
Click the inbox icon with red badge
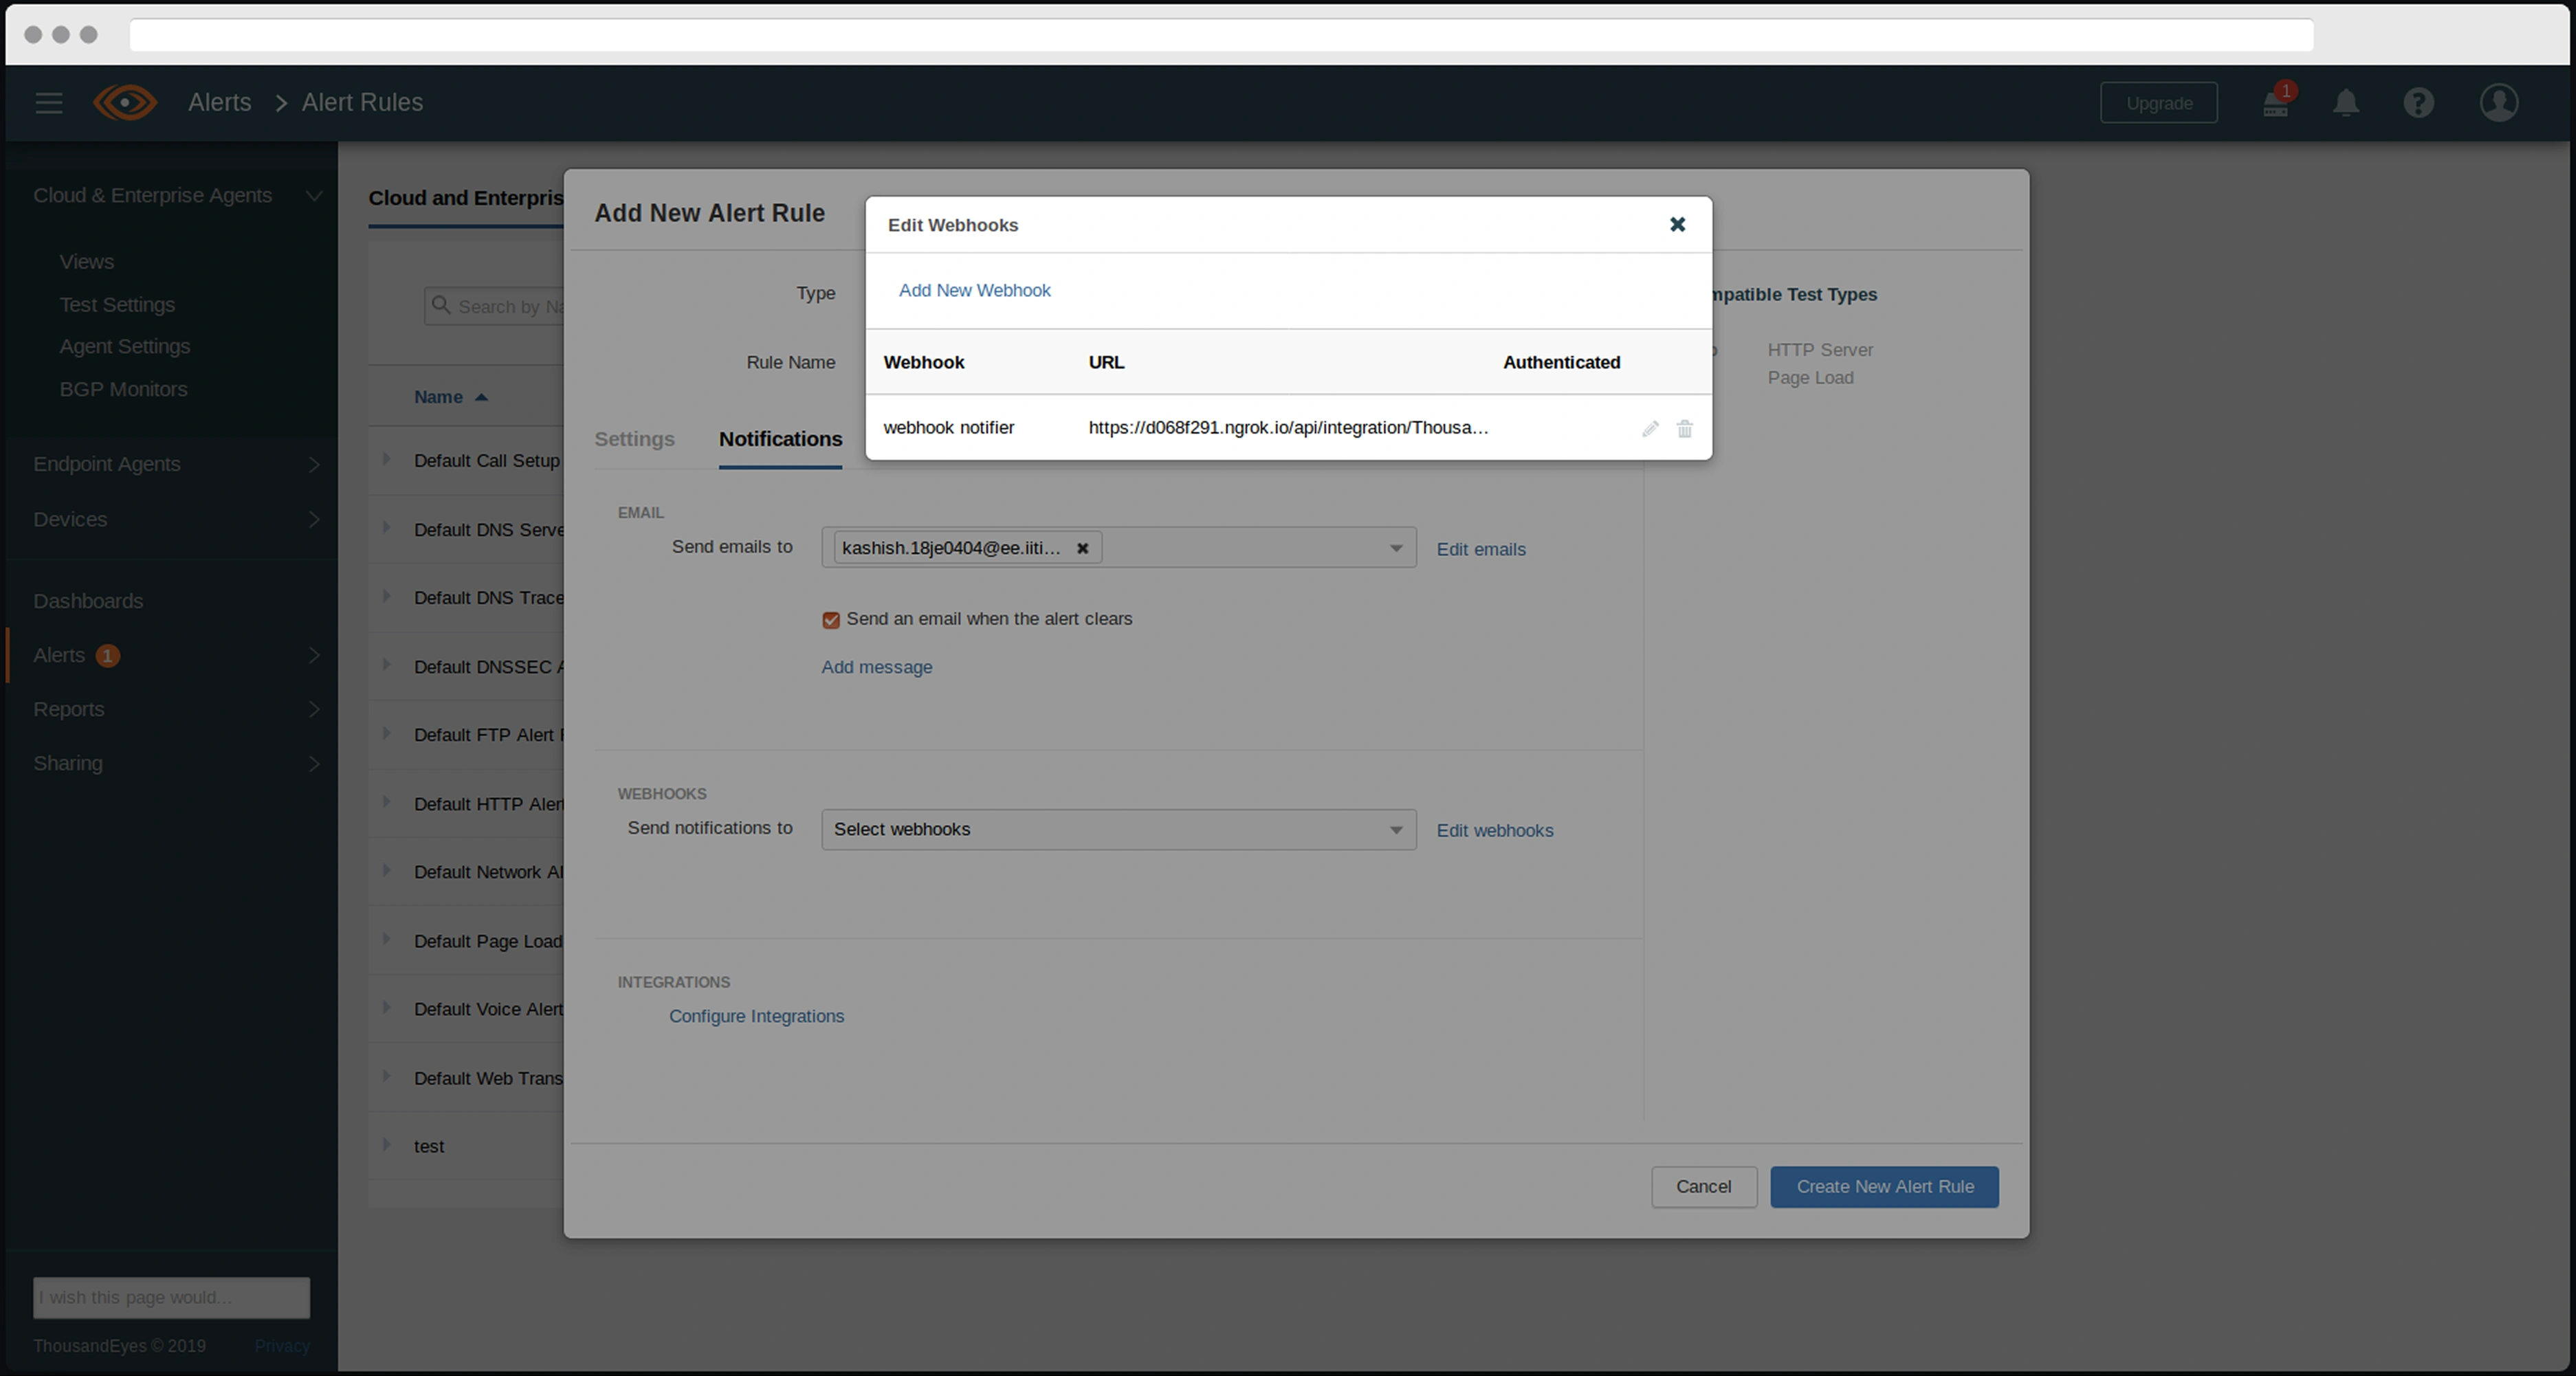[2275, 104]
